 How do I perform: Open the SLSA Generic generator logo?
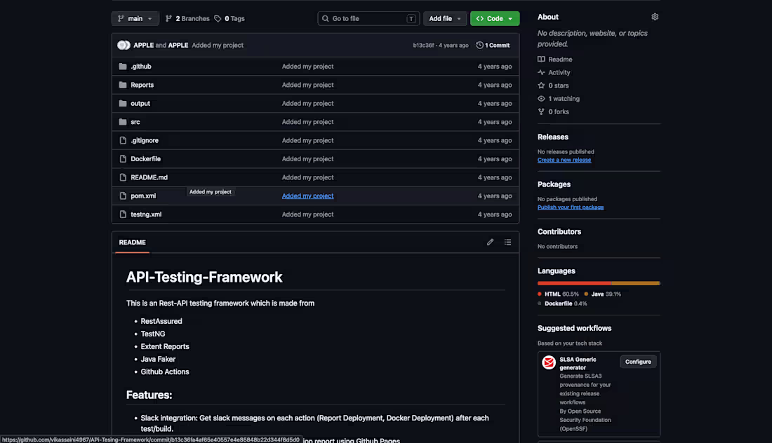pos(549,362)
